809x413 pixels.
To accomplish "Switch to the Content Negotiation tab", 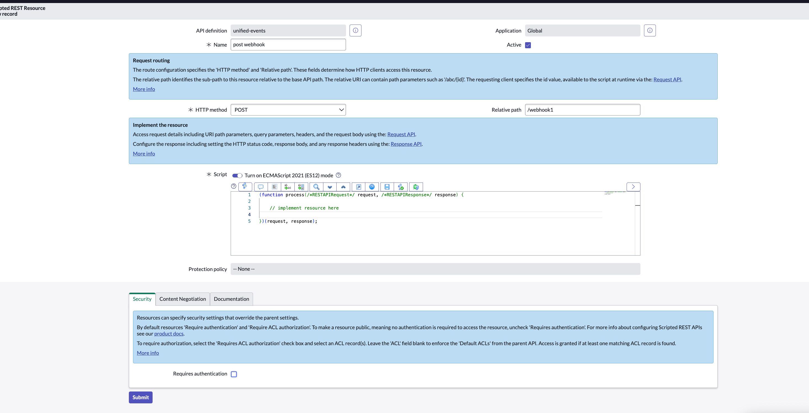I will [x=182, y=299].
